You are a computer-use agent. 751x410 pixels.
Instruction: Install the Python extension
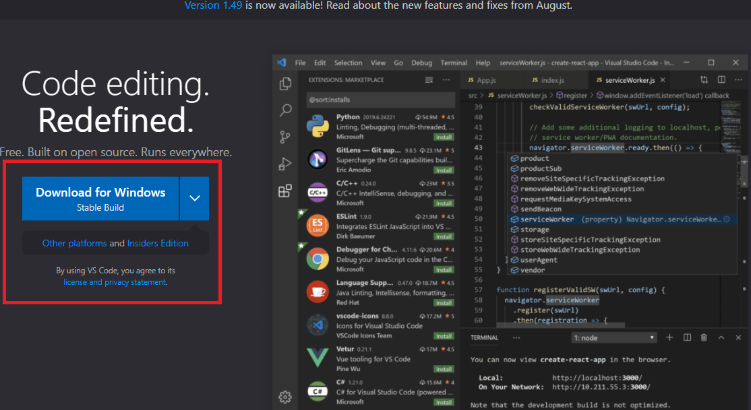(444, 137)
